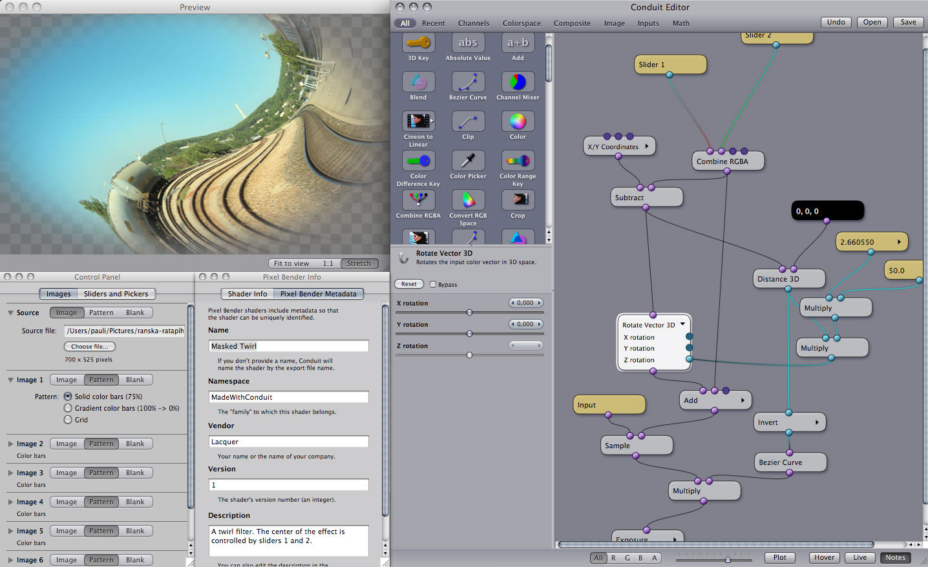928x567 pixels.
Task: Expand the Image 5 section
Action: (x=10, y=531)
